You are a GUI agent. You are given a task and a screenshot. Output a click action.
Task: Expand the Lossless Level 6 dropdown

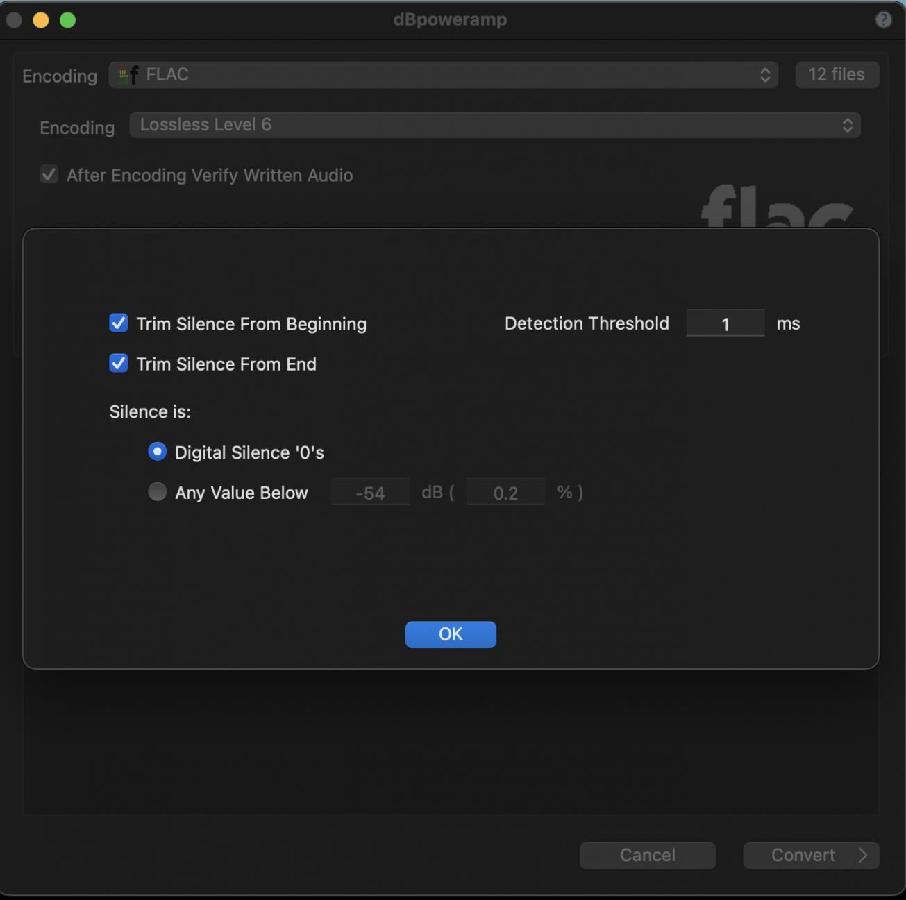pyautogui.click(x=494, y=126)
